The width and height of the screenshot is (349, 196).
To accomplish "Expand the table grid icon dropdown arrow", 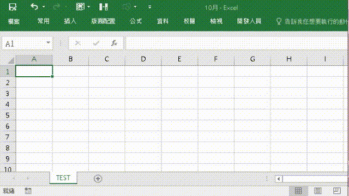I will (x=89, y=7).
